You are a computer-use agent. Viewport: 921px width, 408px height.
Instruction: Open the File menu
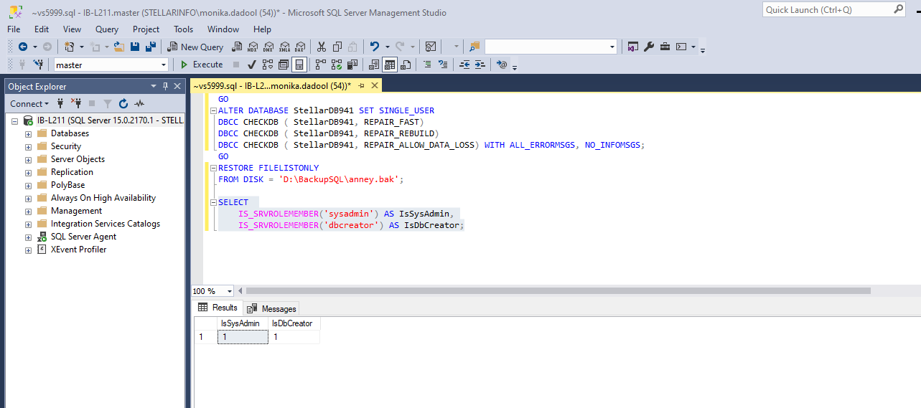pyautogui.click(x=14, y=29)
